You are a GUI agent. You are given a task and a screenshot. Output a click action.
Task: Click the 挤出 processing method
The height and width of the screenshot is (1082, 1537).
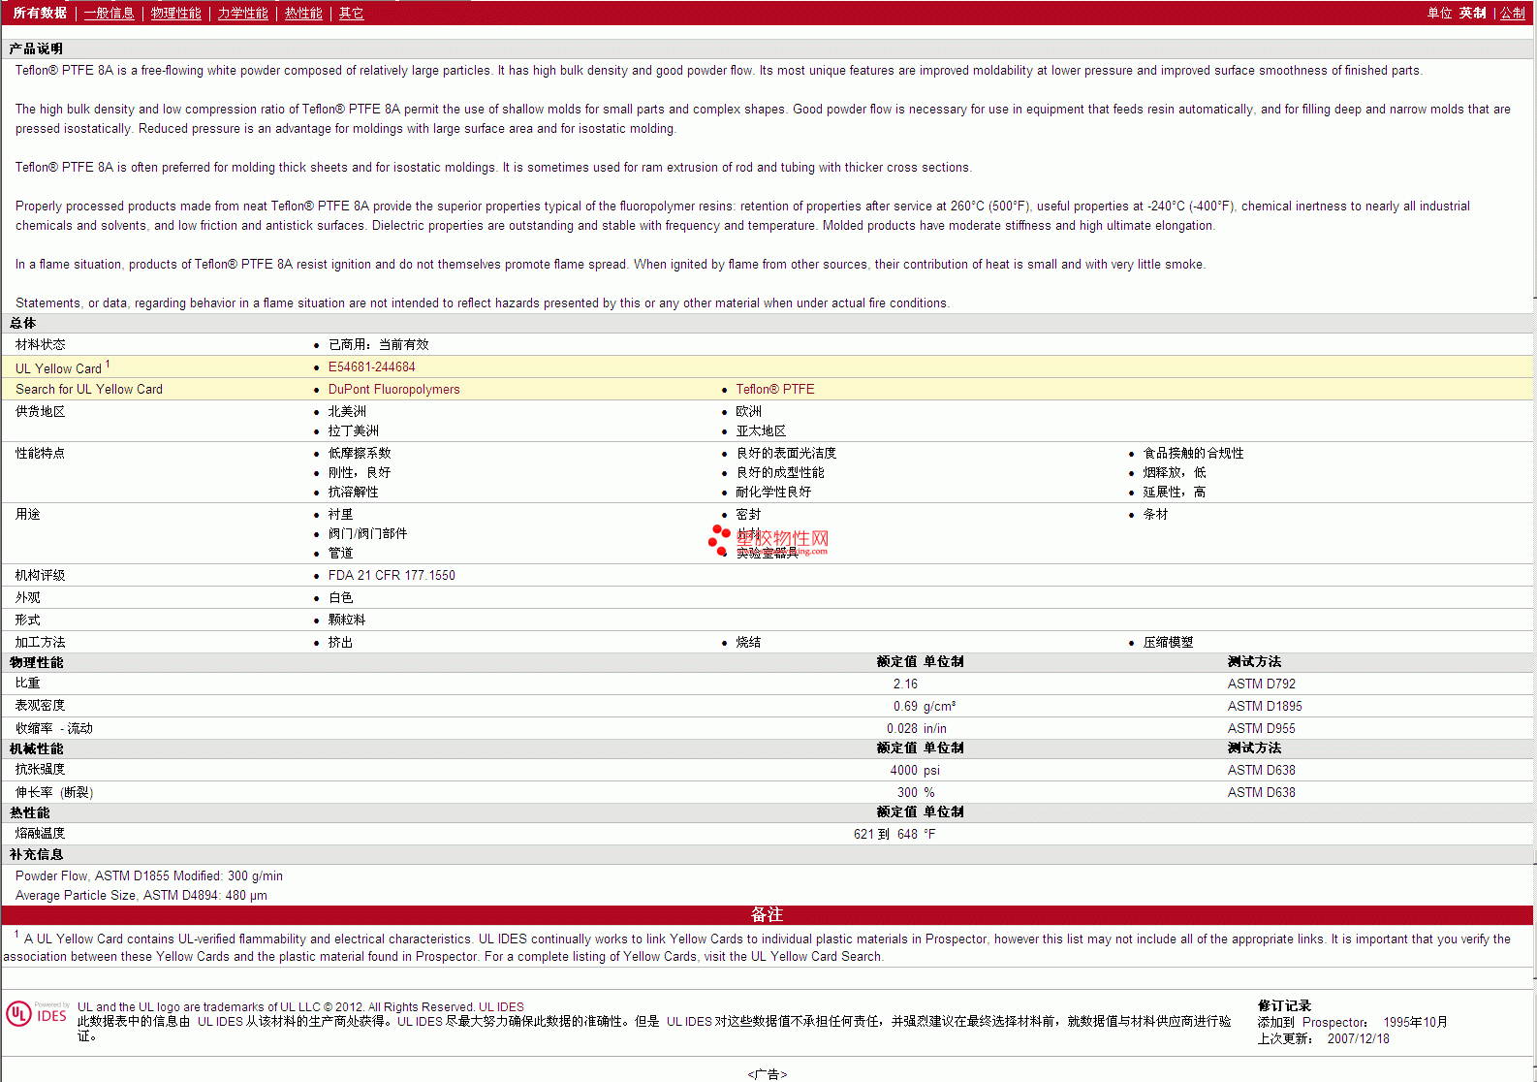341,643
